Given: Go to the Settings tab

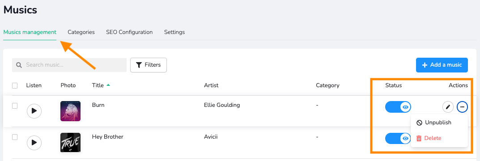Looking at the screenshot, I should pyautogui.click(x=174, y=32).
